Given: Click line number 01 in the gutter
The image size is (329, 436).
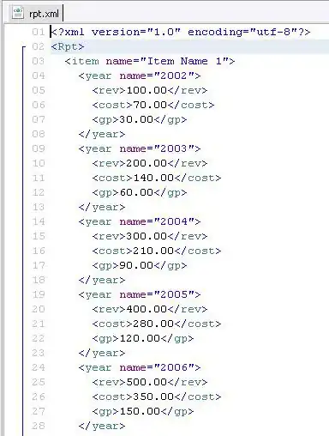Looking at the screenshot, I should tap(39, 32).
